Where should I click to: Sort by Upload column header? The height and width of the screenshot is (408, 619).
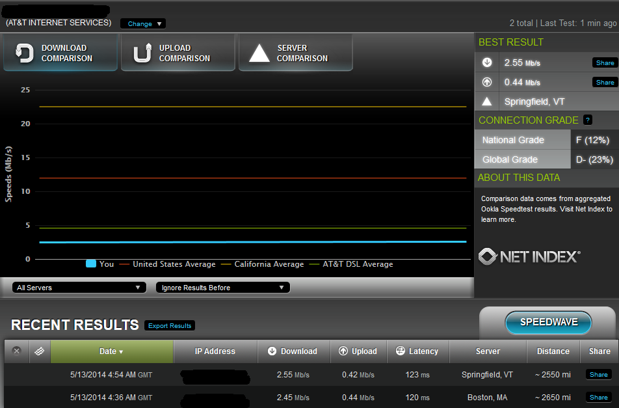[358, 351]
